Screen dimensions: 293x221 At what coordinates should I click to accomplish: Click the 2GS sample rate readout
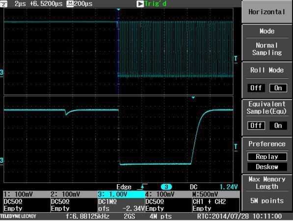(129, 216)
